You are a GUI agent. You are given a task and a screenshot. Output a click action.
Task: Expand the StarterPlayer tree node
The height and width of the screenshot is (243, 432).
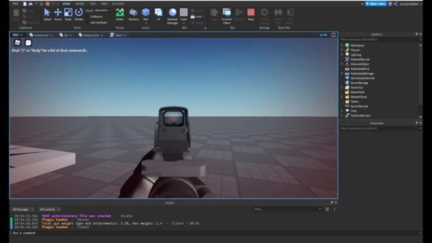(342, 97)
